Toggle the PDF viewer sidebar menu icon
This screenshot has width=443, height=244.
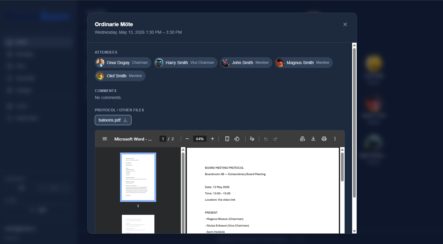(105, 139)
